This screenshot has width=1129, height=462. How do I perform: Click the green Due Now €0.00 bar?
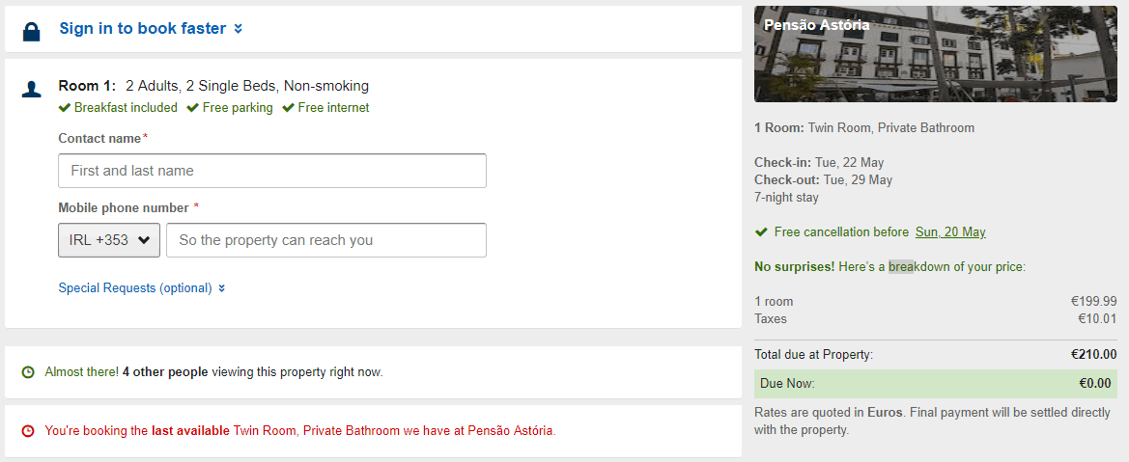tap(935, 383)
